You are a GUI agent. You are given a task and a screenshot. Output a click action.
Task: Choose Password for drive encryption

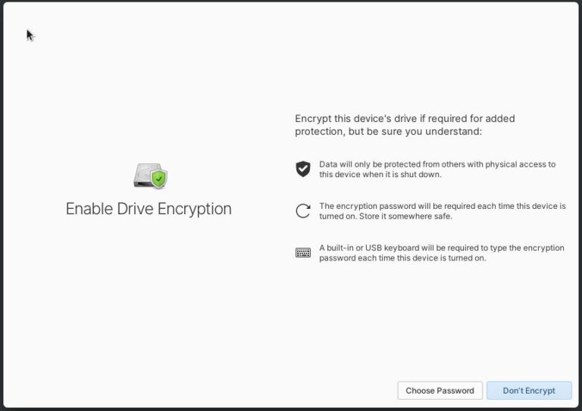(440, 391)
